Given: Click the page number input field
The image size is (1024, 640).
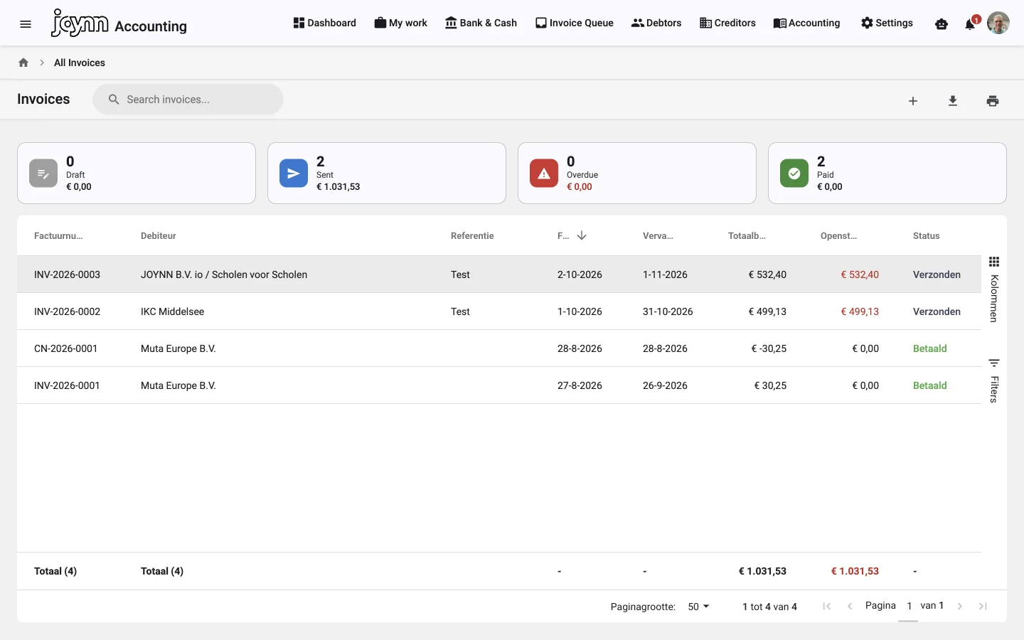Looking at the screenshot, I should [909, 607].
